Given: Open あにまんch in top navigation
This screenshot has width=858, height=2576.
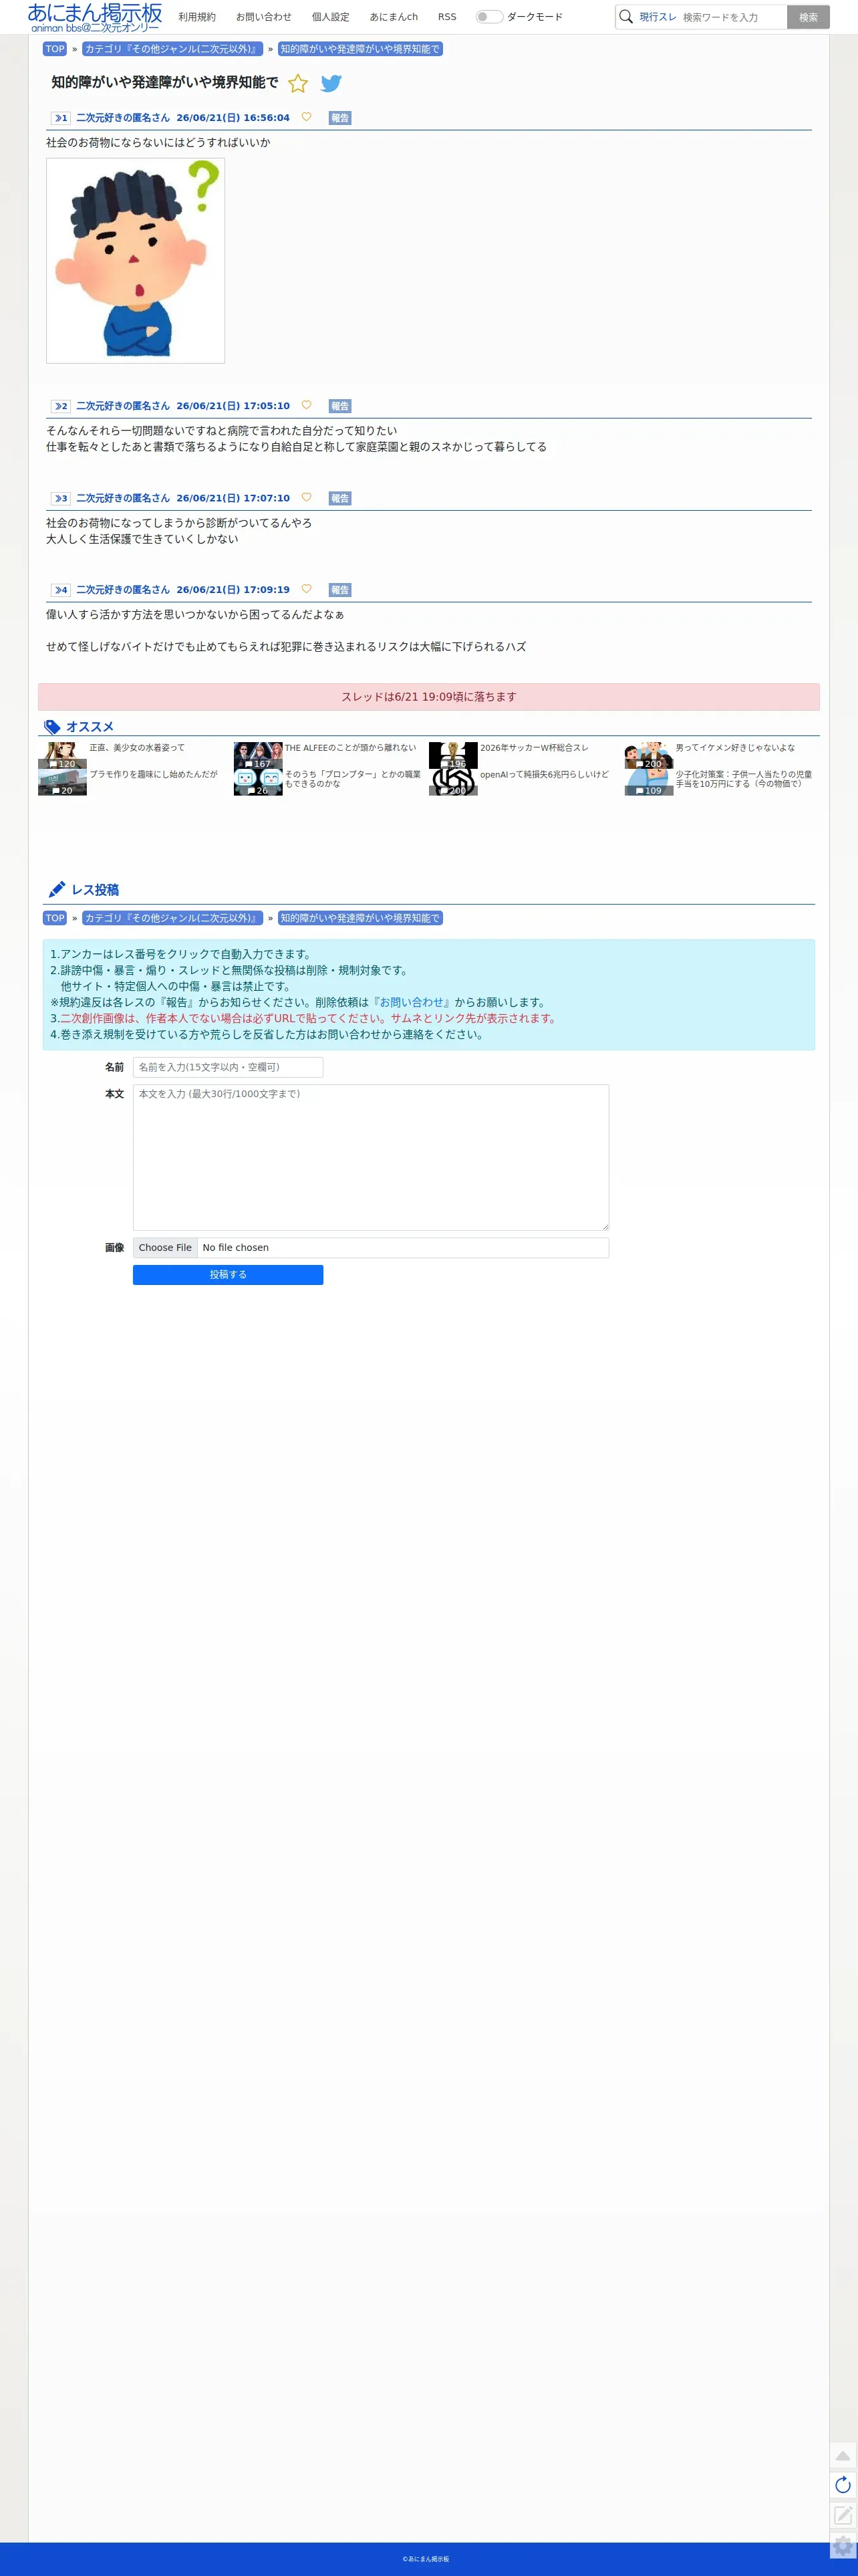Looking at the screenshot, I should coord(394,17).
